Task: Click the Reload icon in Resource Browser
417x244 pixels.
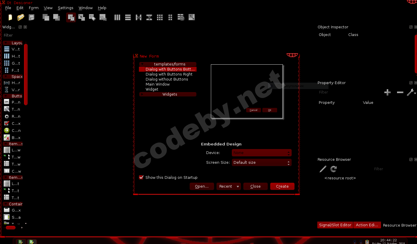Action: (x=334, y=169)
